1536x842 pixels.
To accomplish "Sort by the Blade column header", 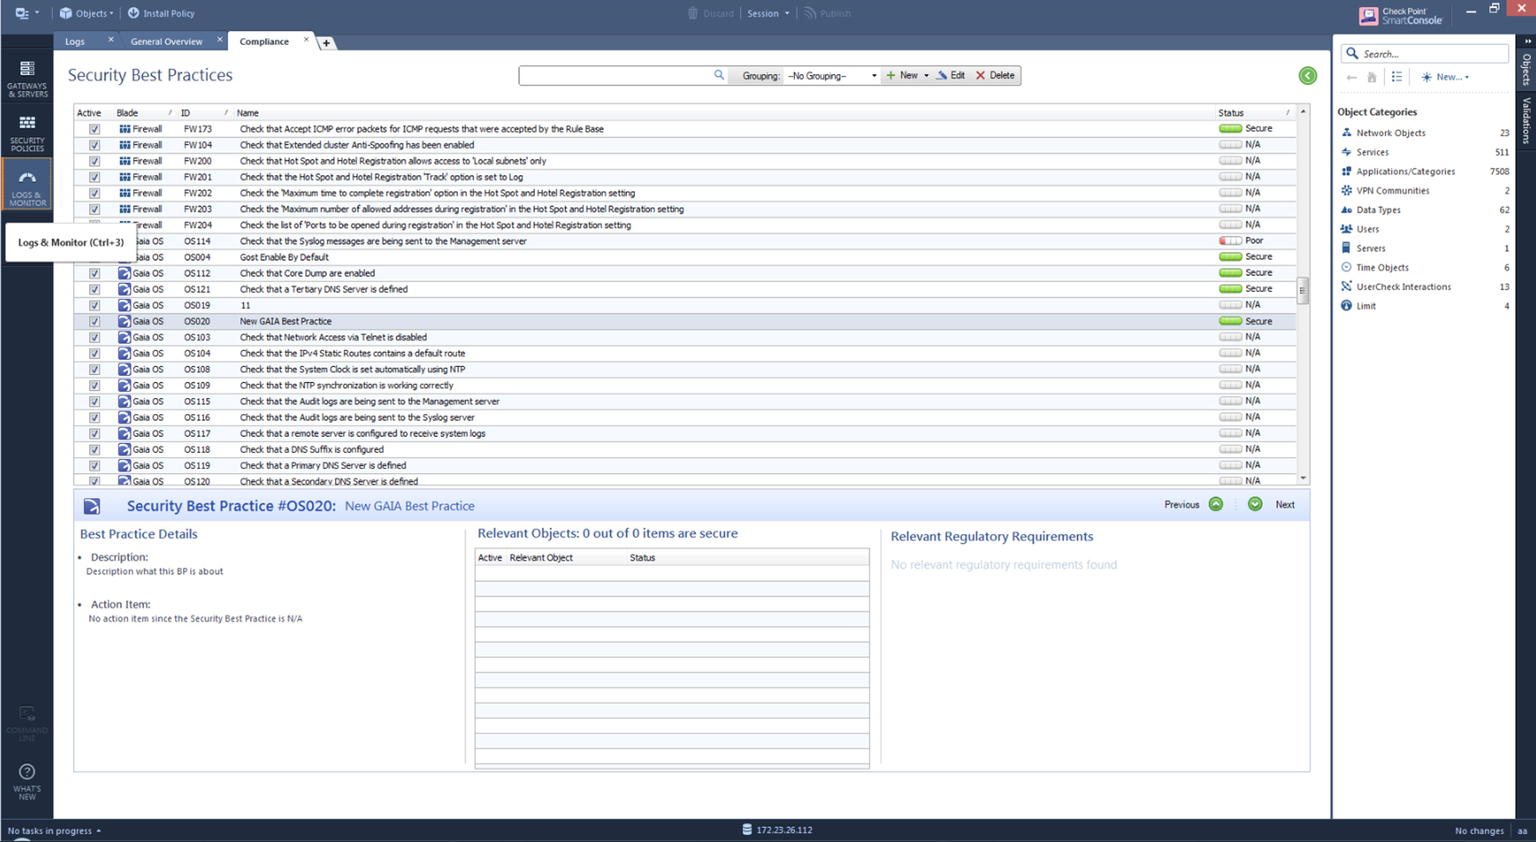I will click(x=145, y=113).
